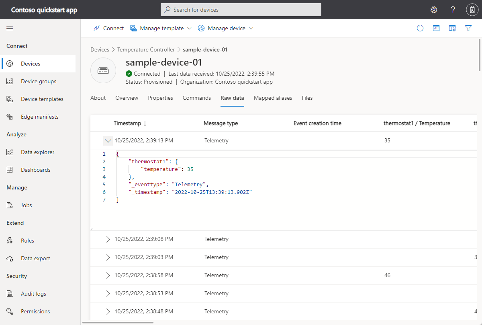
Task: Click the refresh icon in the toolbar
Action: coord(420,28)
